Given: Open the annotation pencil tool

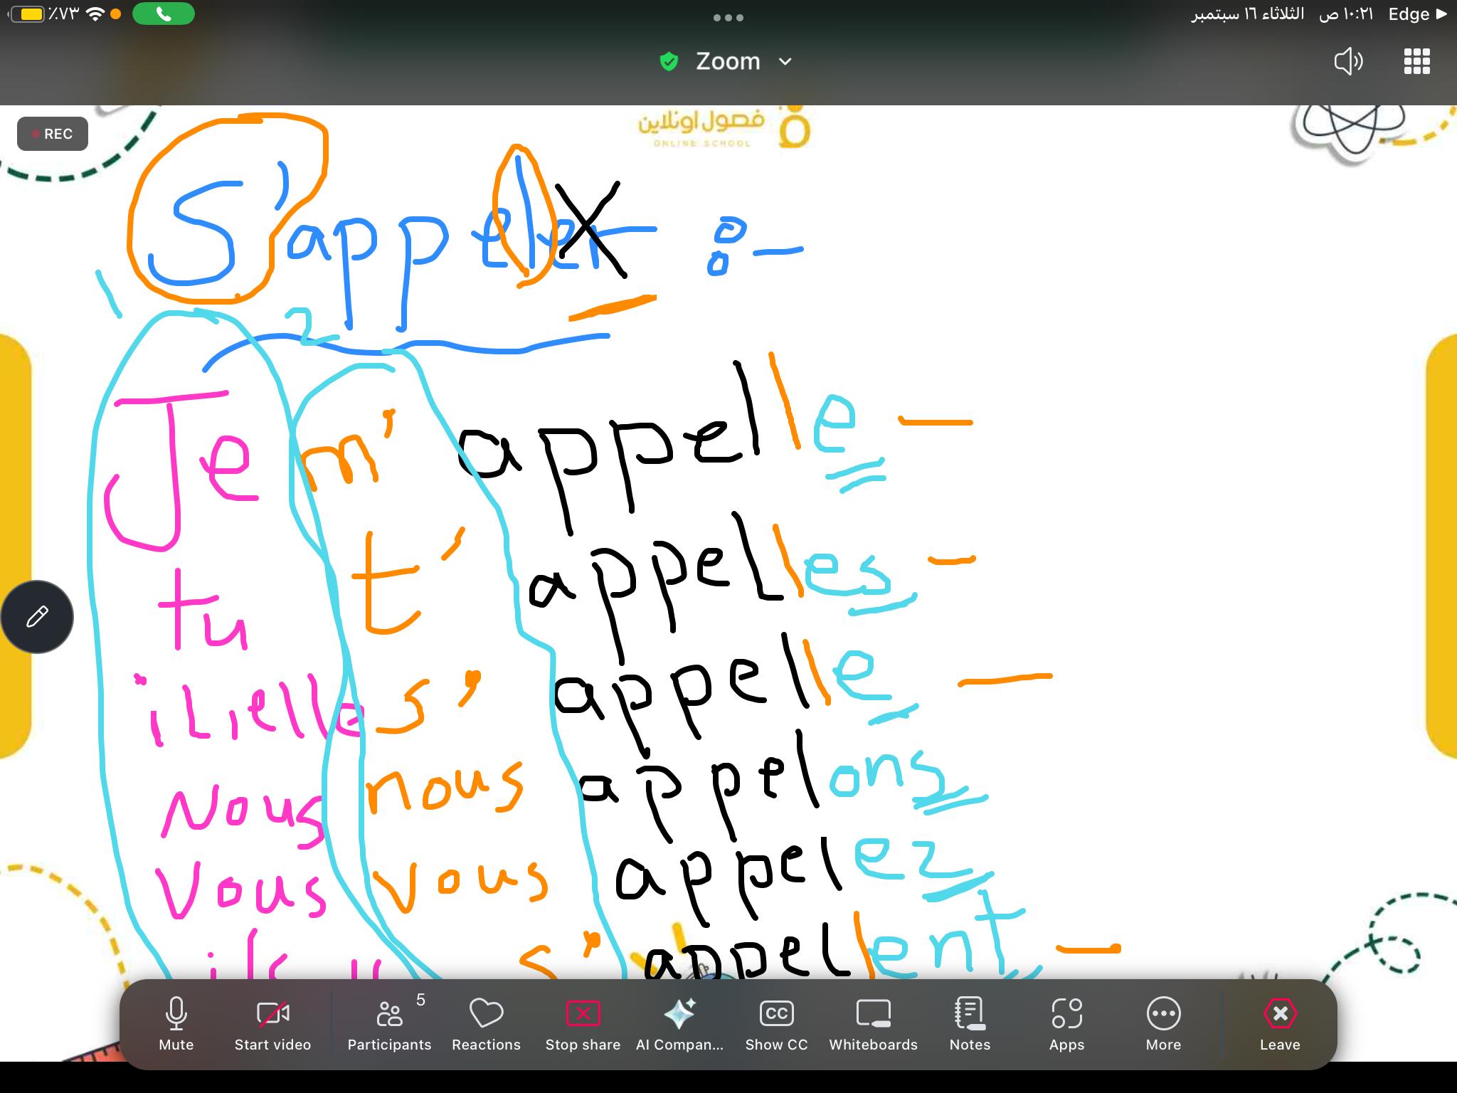Looking at the screenshot, I should tap(37, 616).
